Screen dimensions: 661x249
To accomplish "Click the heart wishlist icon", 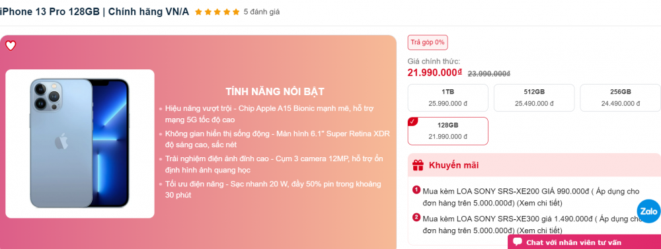I will 11,46.
